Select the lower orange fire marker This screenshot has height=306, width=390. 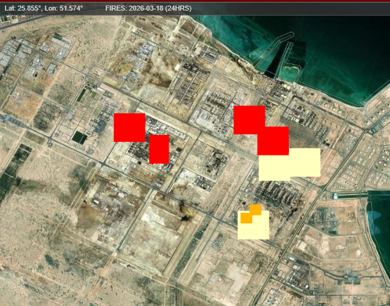246,218
